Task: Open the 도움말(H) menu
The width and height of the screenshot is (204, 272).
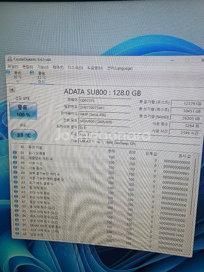Action: (95, 68)
